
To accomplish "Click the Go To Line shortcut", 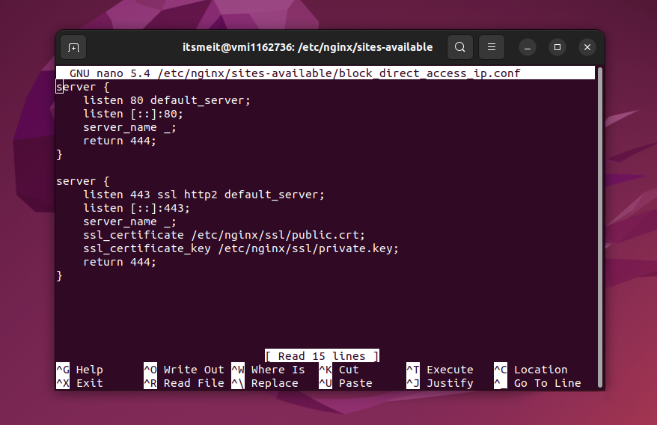I will click(x=537, y=383).
